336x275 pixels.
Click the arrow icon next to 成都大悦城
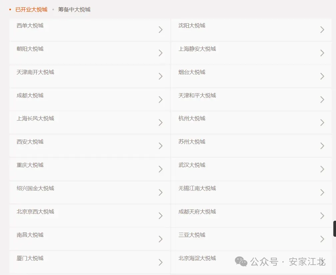[161, 100]
